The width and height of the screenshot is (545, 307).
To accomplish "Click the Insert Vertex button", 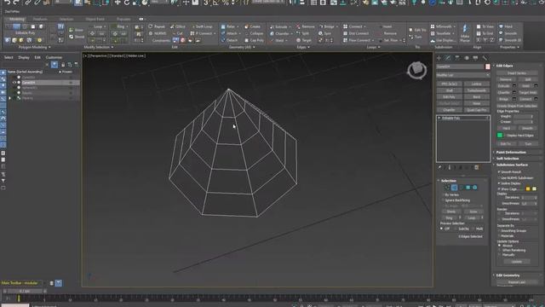I will [x=517, y=73].
